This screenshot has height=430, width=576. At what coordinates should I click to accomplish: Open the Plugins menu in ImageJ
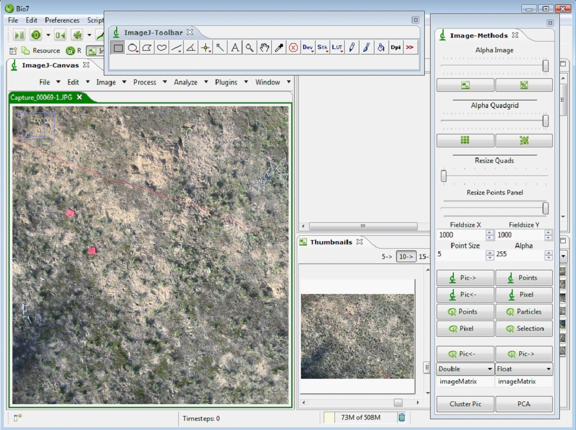[x=226, y=82]
